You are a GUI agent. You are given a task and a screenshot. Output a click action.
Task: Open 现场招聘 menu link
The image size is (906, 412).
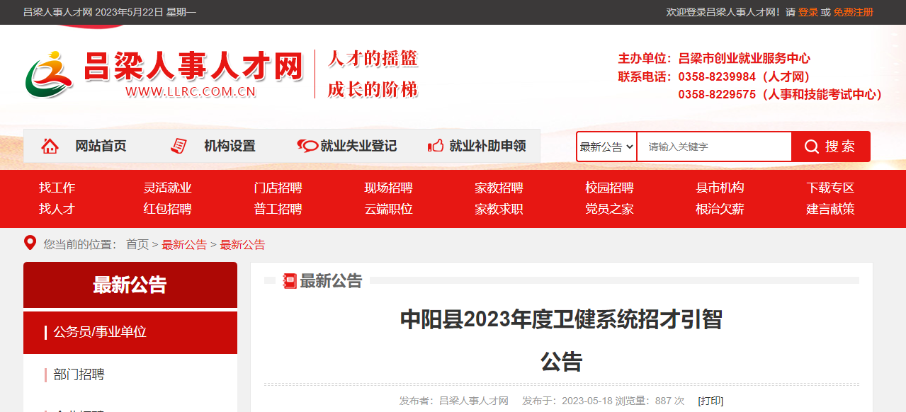[x=388, y=188]
